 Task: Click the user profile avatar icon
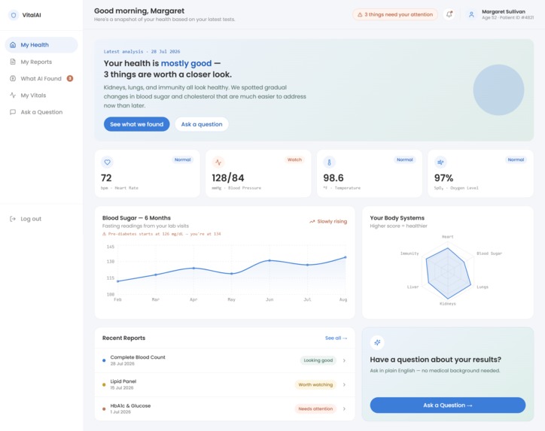click(471, 14)
